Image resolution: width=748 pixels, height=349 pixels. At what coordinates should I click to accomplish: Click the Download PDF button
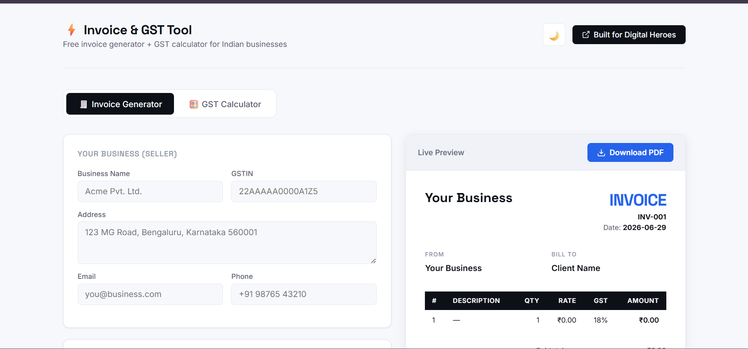click(x=630, y=152)
